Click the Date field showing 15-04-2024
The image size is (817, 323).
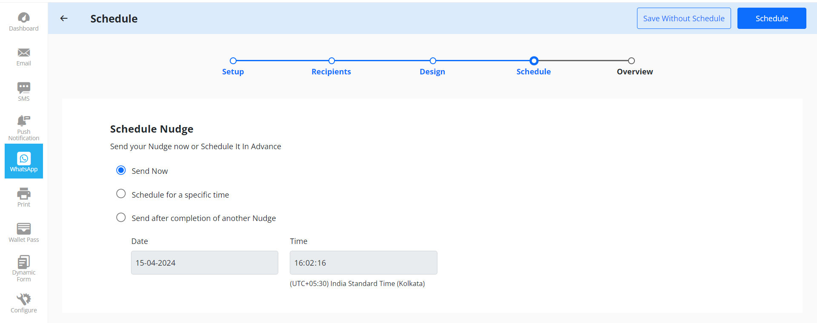pos(205,263)
